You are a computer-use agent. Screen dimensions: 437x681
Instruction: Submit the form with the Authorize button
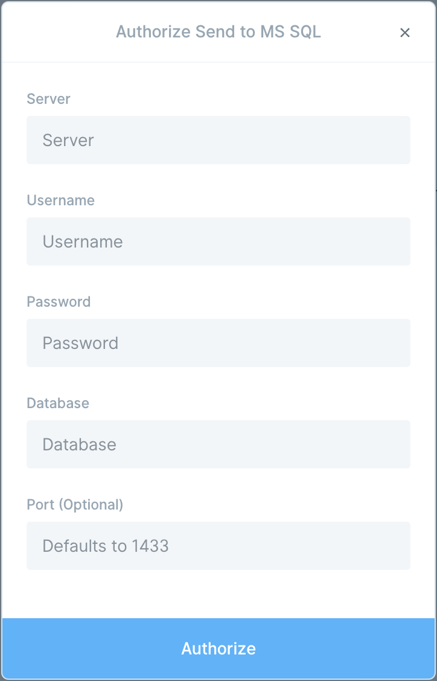click(218, 648)
